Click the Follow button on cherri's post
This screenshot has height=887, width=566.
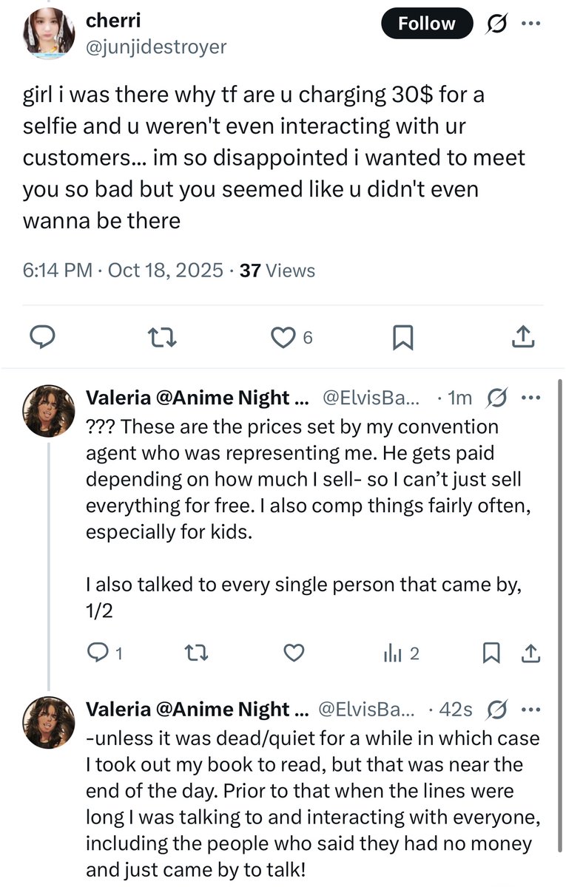coord(426,24)
